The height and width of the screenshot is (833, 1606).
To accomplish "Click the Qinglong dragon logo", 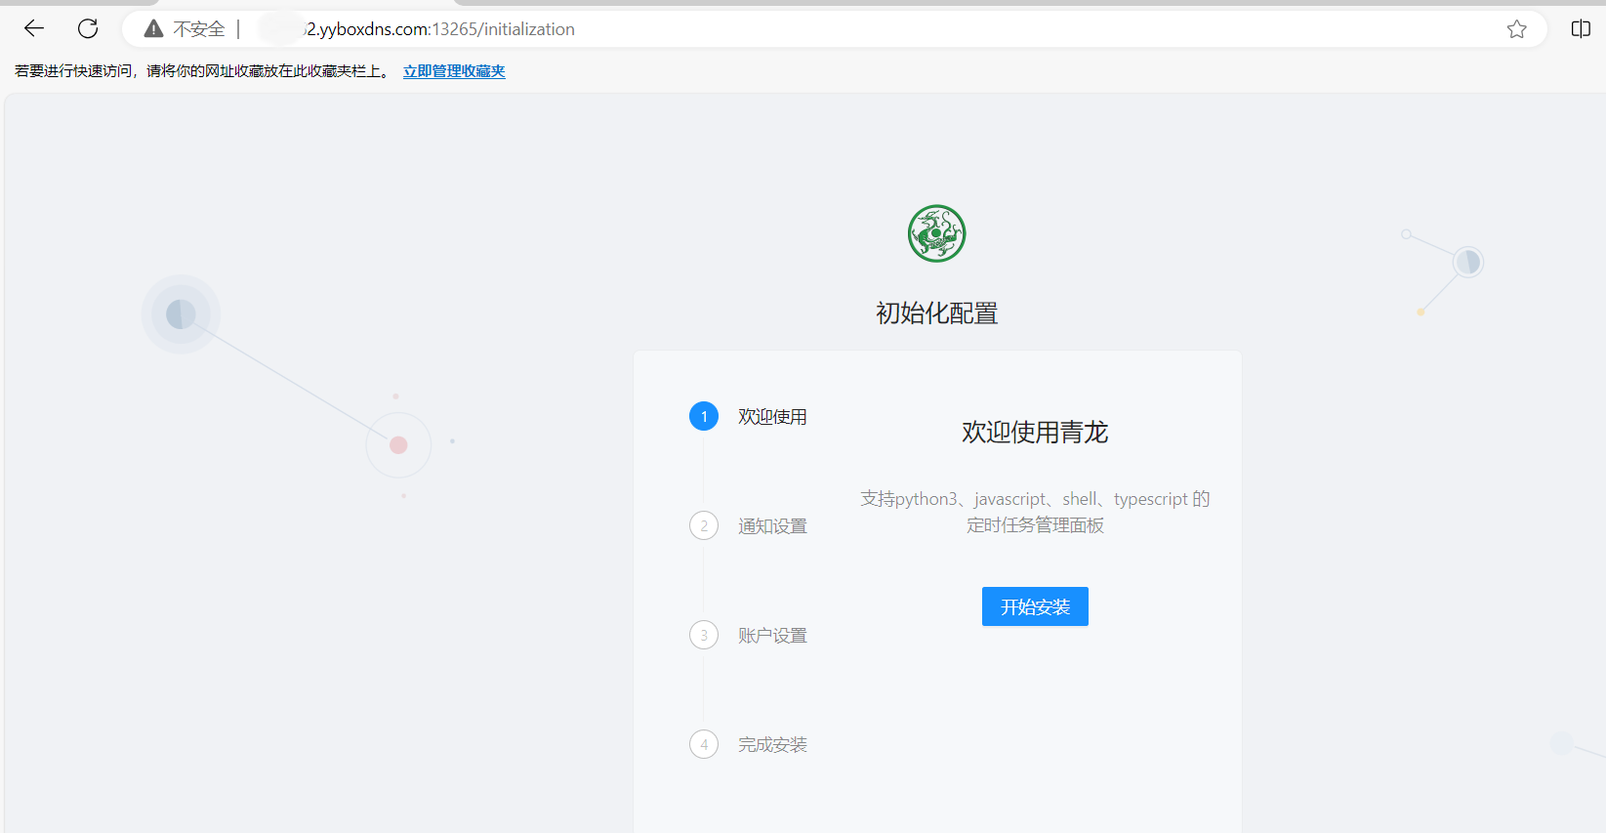I will point(936,233).
